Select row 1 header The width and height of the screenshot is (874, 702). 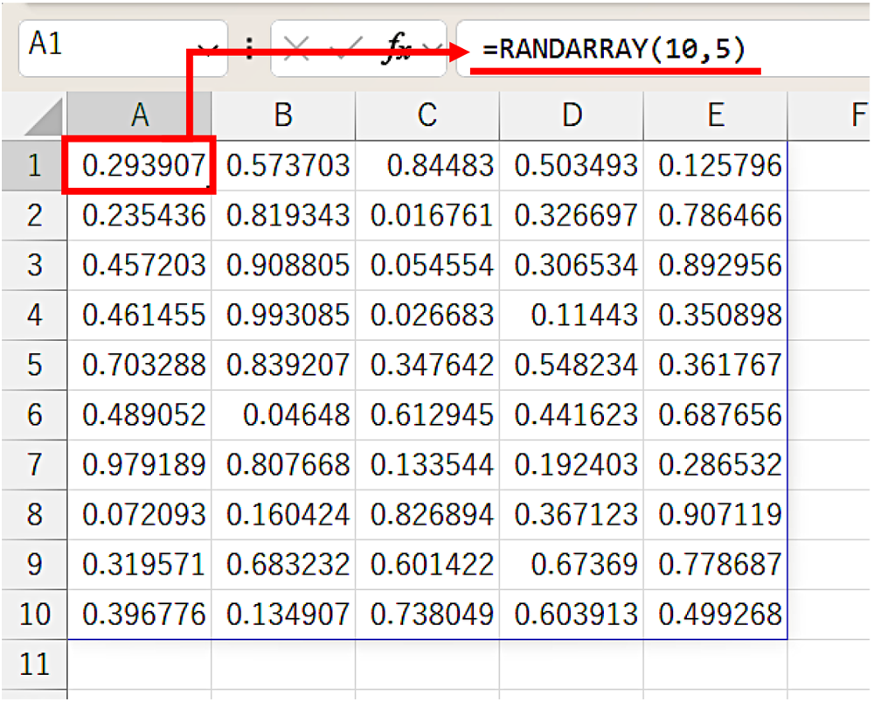(x=34, y=165)
